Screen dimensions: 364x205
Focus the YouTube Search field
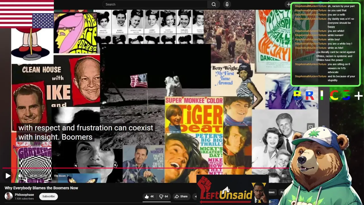point(155,4)
